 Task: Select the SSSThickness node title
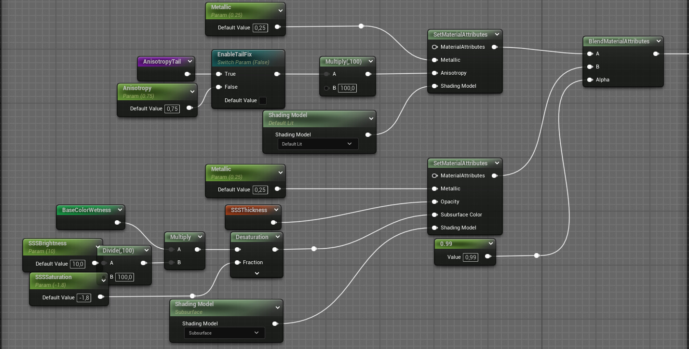tap(249, 210)
